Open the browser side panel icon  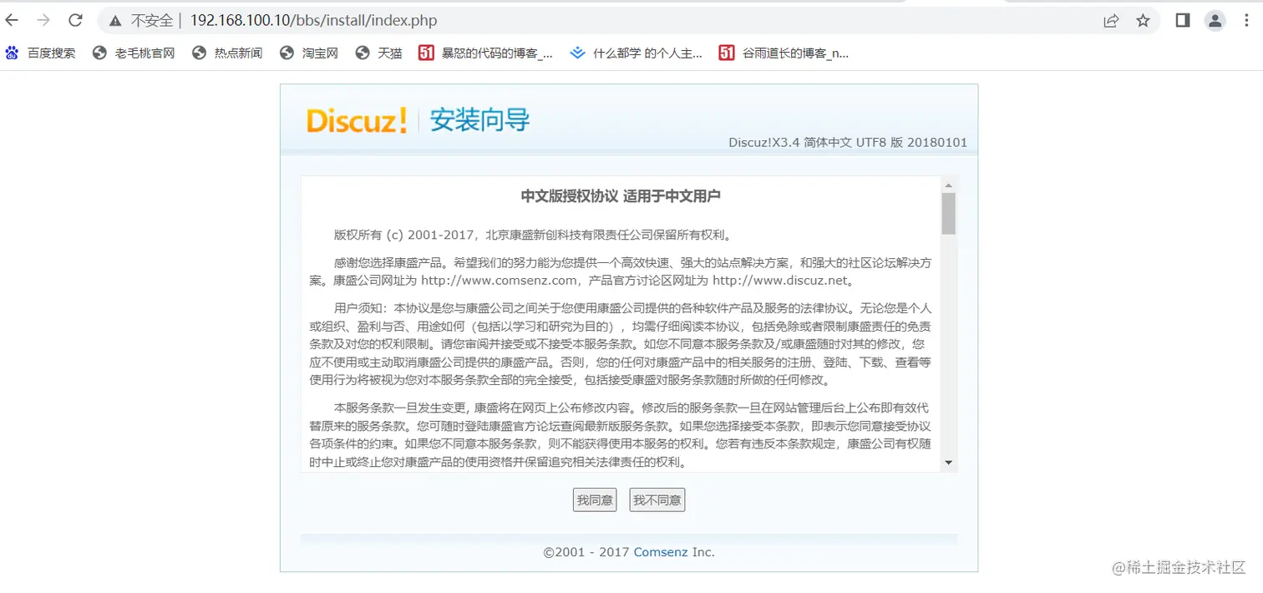point(1182,20)
